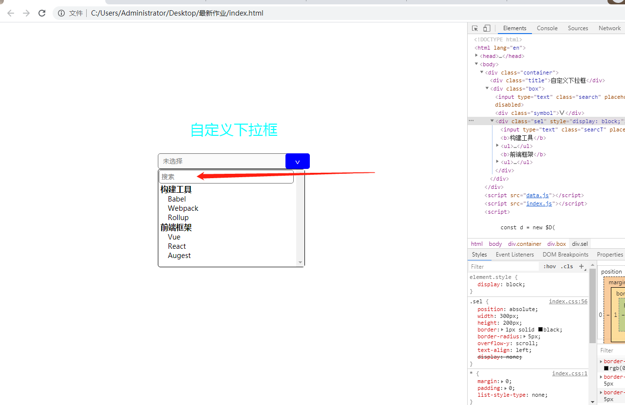Select Rollup from the list

[178, 218]
